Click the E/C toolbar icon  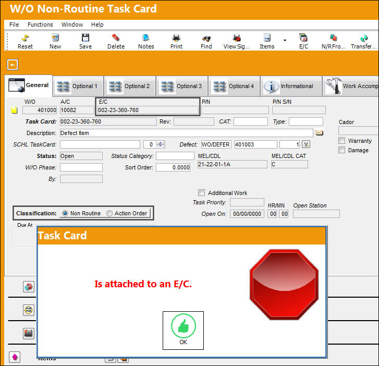[303, 41]
